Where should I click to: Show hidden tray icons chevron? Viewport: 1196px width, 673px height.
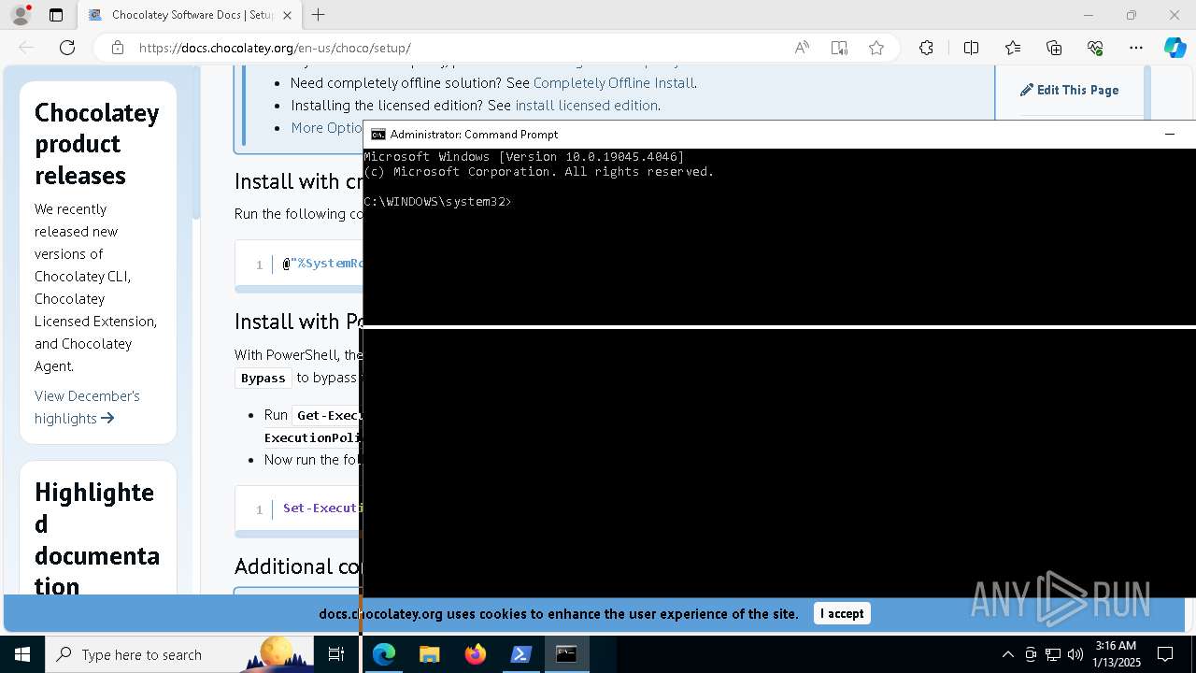1007,654
